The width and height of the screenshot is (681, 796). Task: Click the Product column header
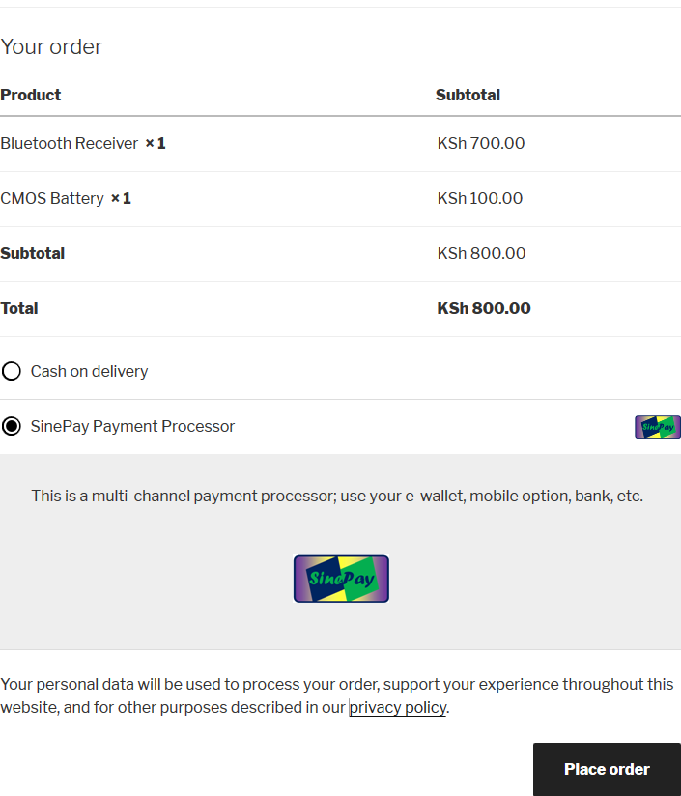coord(31,95)
